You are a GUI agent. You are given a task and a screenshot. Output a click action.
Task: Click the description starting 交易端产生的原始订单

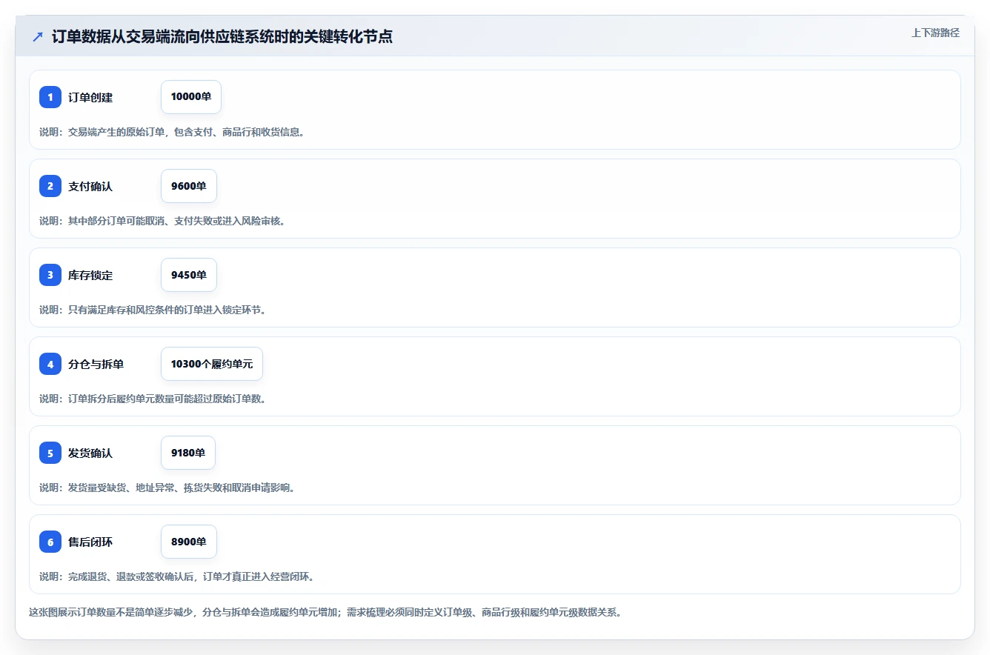[172, 132]
